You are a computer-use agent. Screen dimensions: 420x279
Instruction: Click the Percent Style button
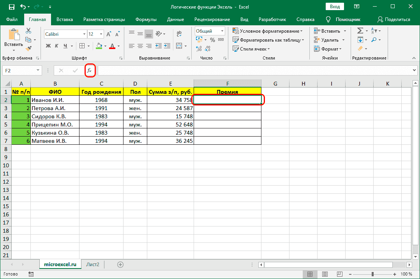pyautogui.click(x=212, y=40)
